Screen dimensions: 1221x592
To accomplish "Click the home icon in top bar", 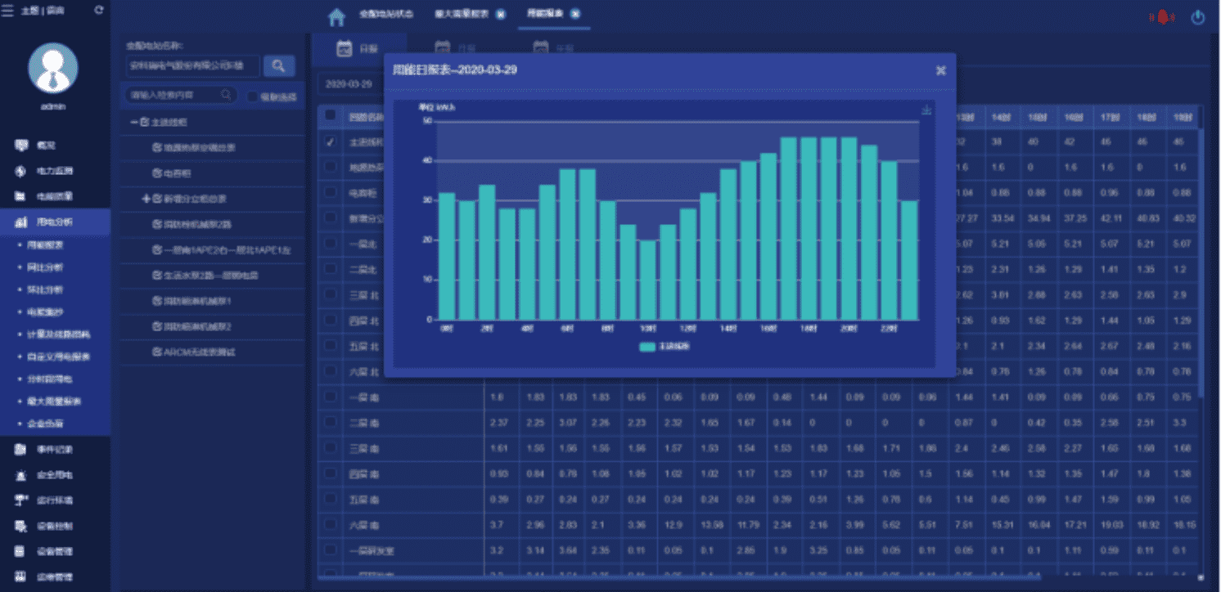I will 336,16.
